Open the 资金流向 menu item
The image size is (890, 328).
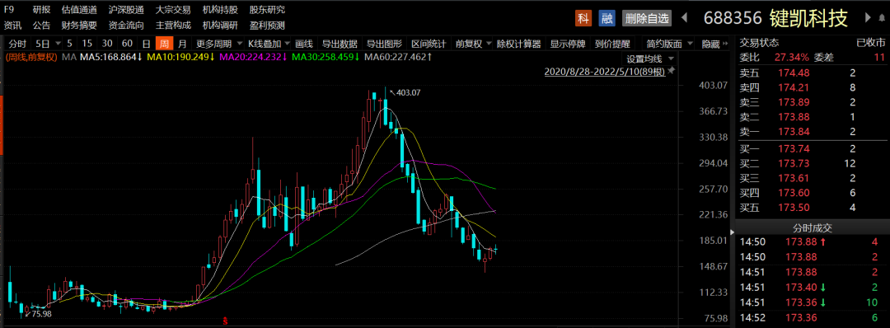point(126,26)
